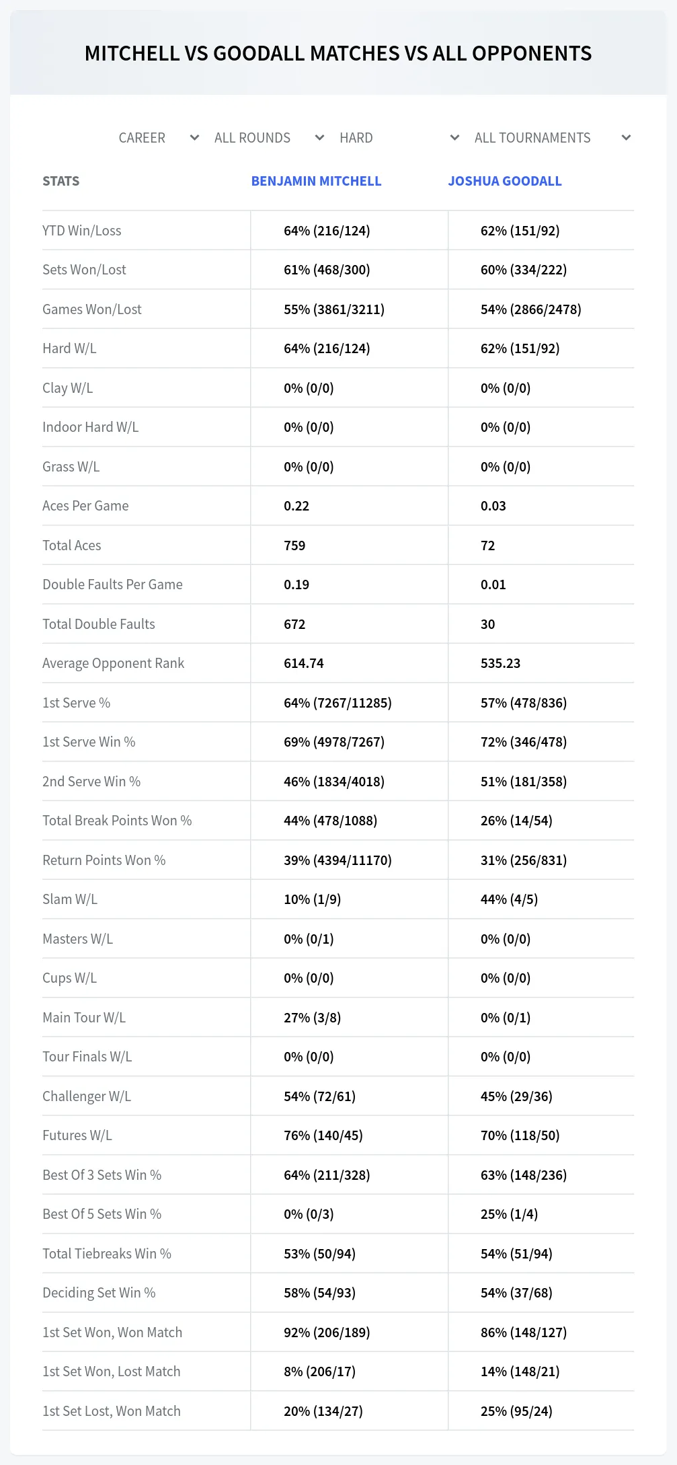
Task: Expand the ALL ROUNDS dropdown
Action: pos(269,138)
